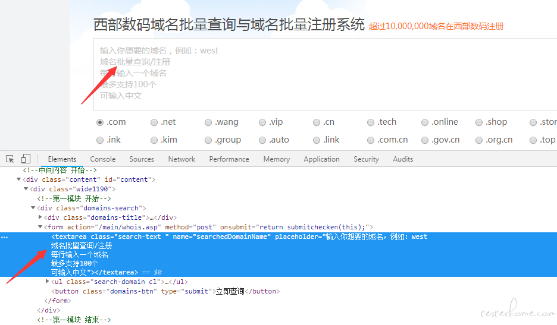Collapse the div class="wide1190" node
This screenshot has height=325, width=557.
(26, 189)
